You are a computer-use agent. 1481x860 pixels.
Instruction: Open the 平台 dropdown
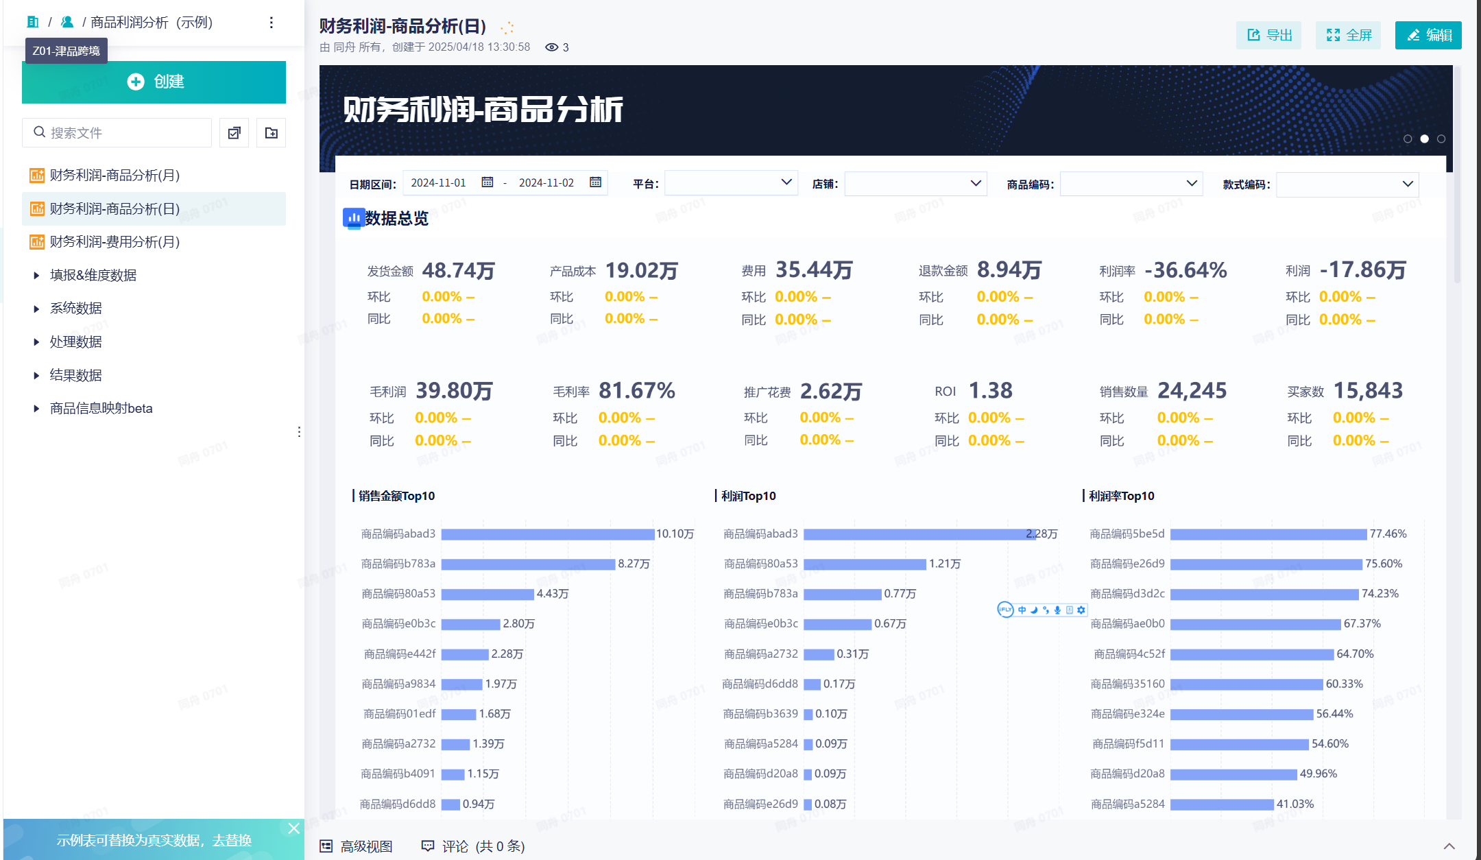pyautogui.click(x=731, y=183)
